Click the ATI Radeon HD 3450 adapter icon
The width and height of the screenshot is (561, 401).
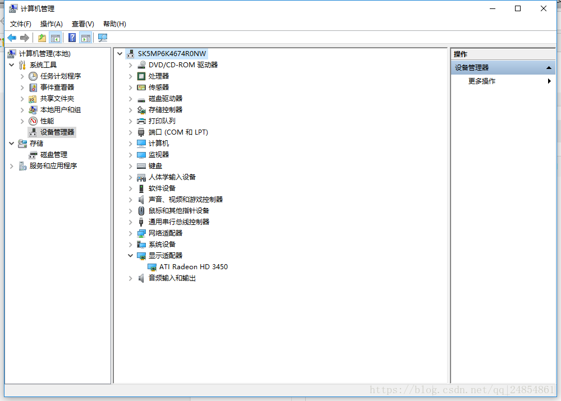tap(152, 267)
